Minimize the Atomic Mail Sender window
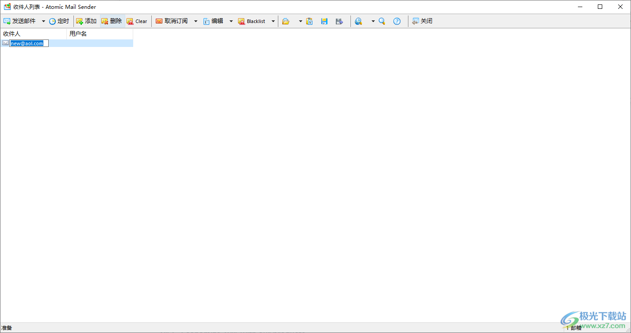The image size is (631, 333). coord(580,7)
